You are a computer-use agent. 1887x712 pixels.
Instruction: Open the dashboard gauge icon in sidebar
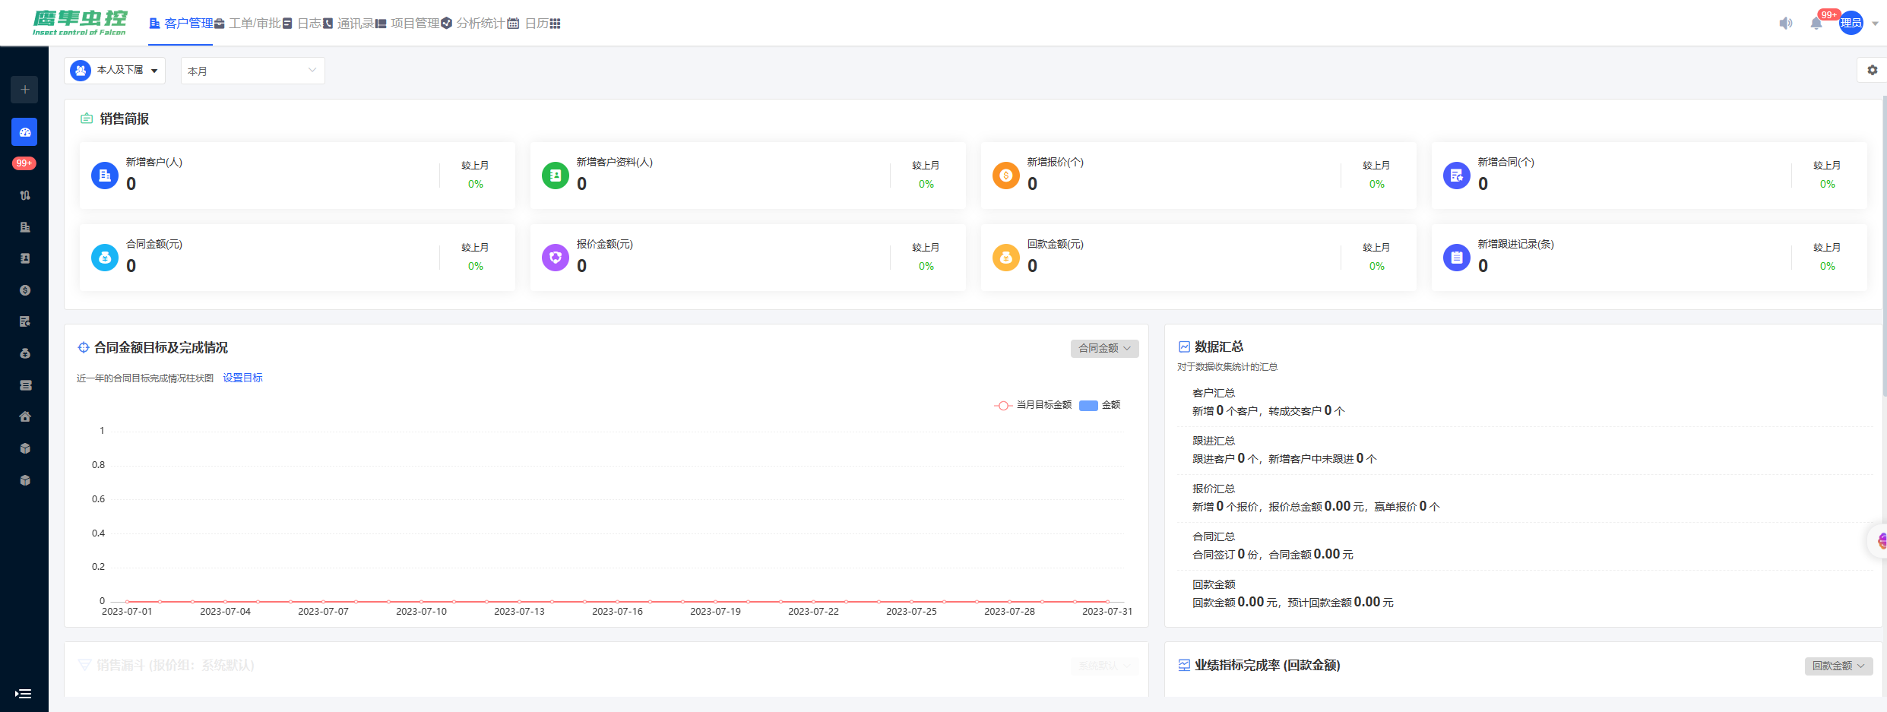(24, 132)
